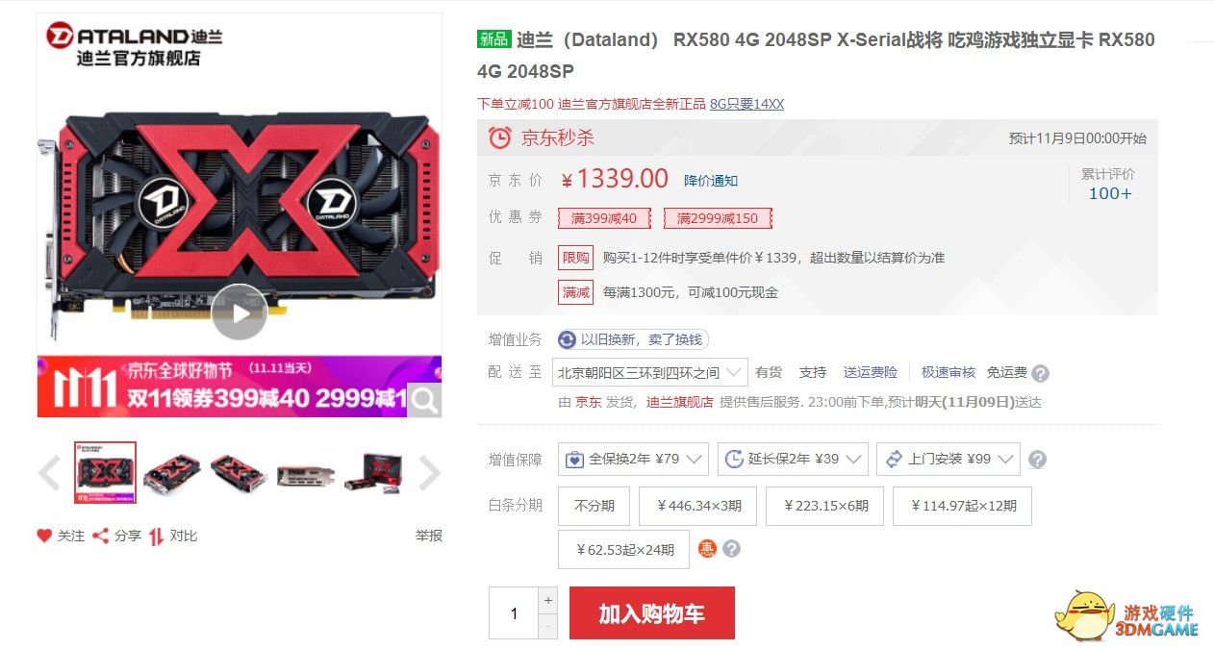Image resolution: width=1214 pixels, height=649 pixels.
Task: Click the 对比 compare icon
Action: click(x=156, y=536)
